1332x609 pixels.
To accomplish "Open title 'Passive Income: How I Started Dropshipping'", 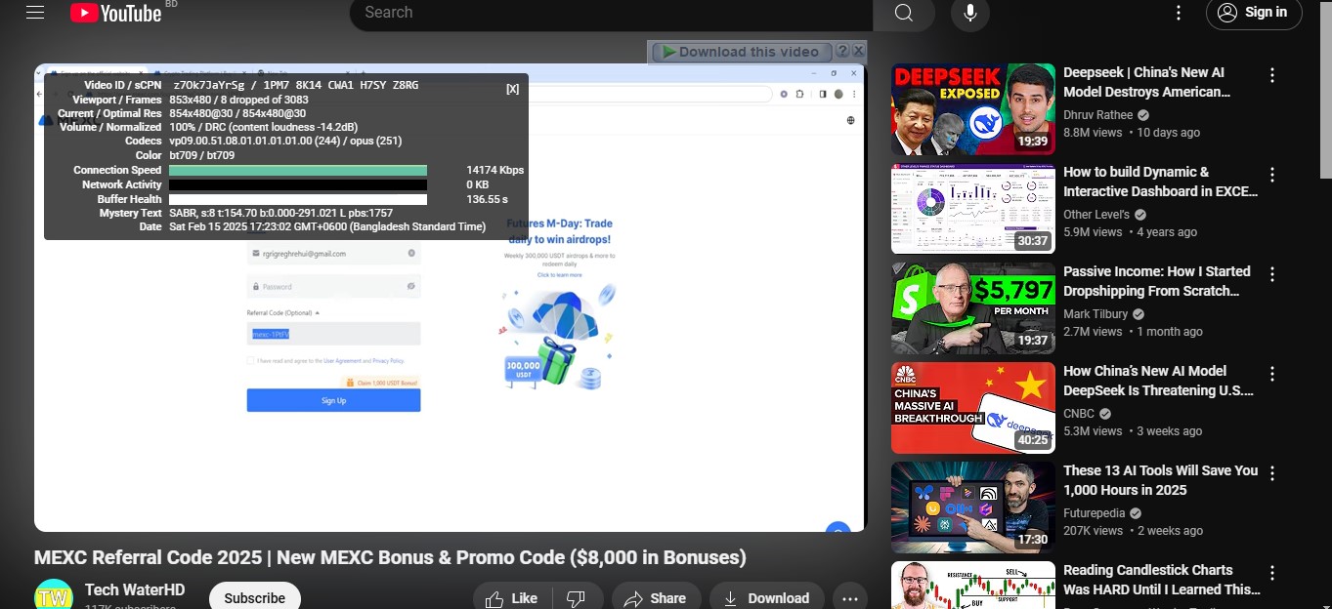I will pos(1157,281).
